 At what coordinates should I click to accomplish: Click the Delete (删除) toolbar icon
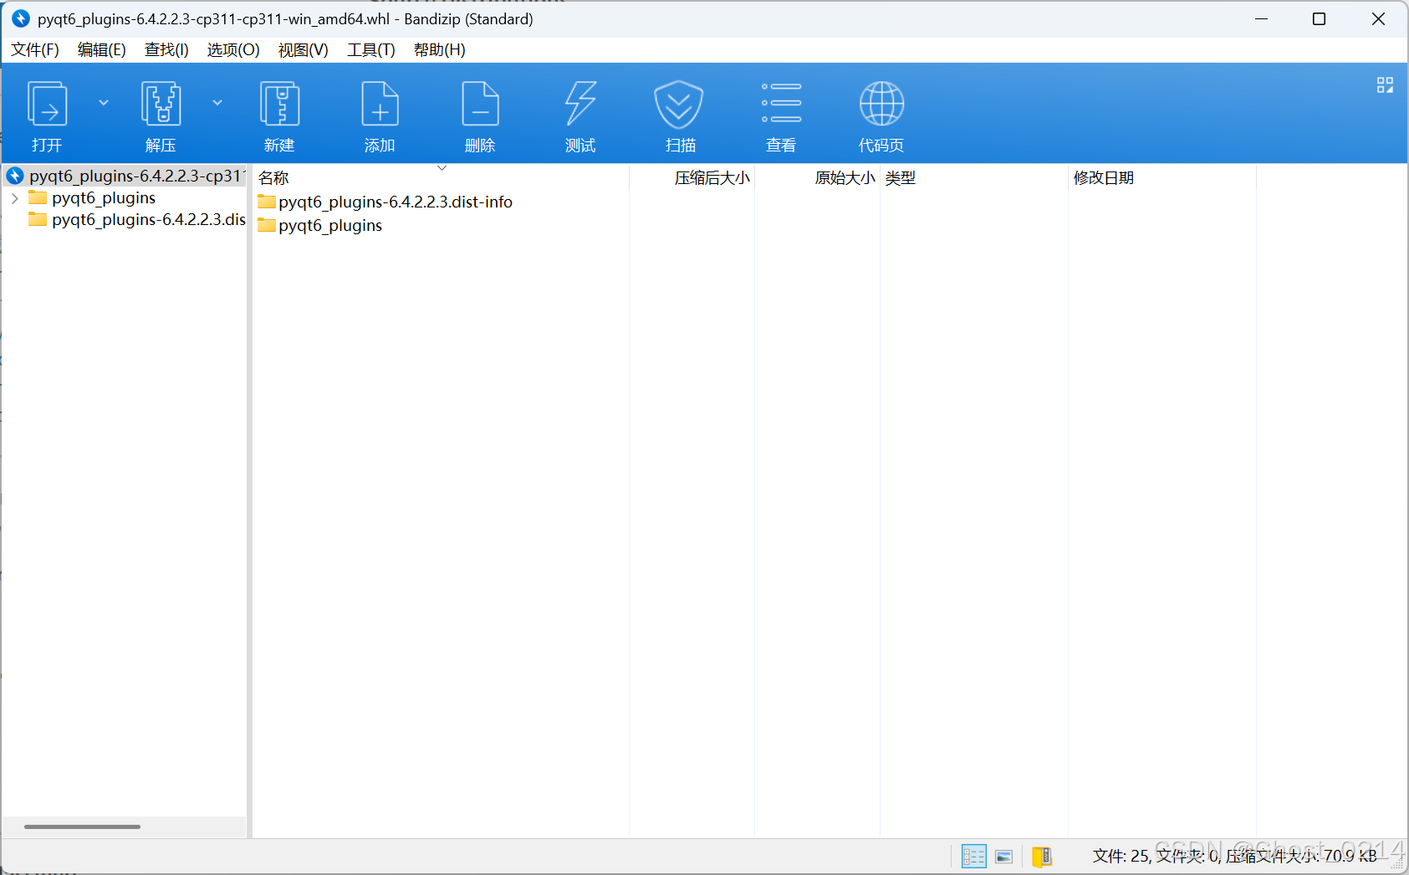pos(480,104)
